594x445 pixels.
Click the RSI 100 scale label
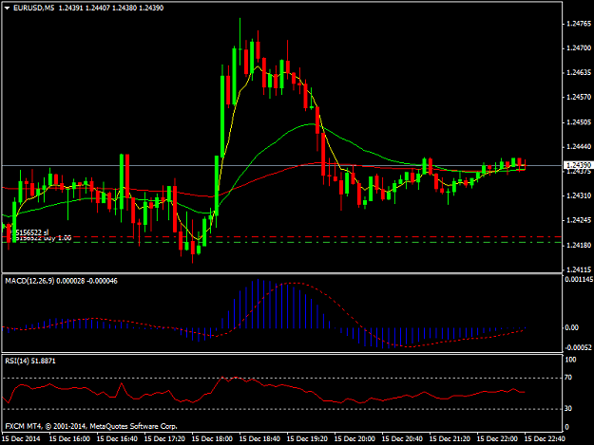(570, 360)
